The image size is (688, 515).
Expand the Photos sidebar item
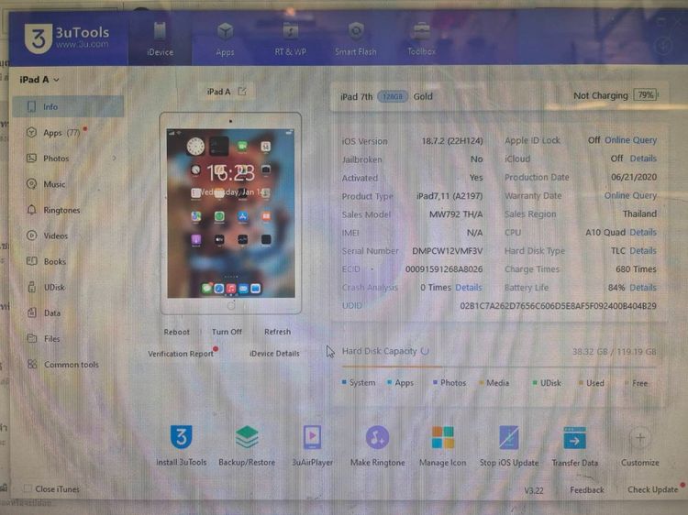tap(114, 159)
